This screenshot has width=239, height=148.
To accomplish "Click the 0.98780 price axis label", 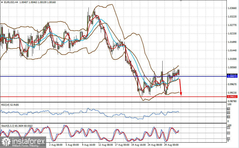I will coord(232,101).
